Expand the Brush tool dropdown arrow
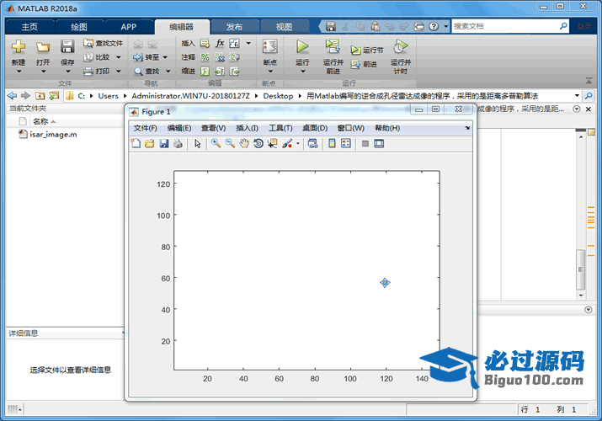The height and width of the screenshot is (421, 602). 297,144
